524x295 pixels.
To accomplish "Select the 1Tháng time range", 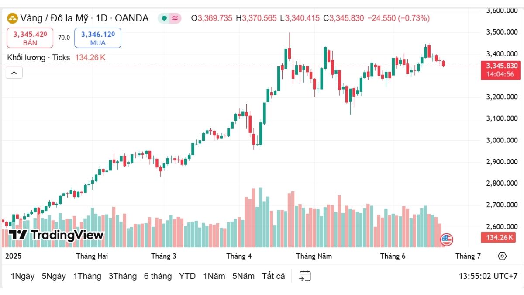I will click(x=87, y=276).
